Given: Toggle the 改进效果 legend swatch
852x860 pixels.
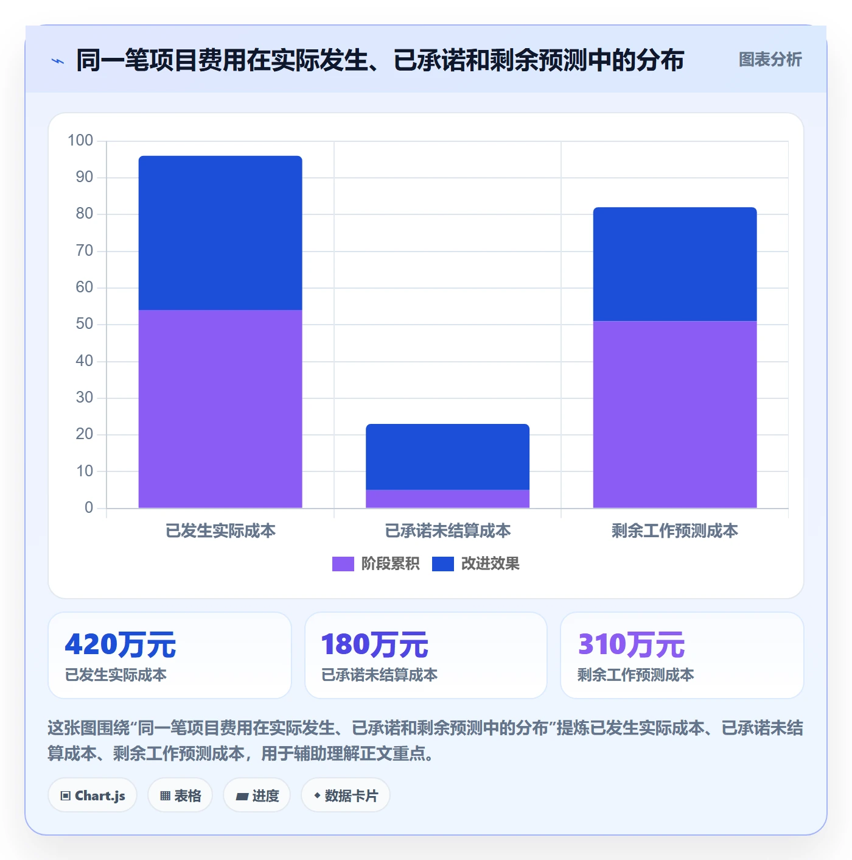Looking at the screenshot, I should point(442,564).
